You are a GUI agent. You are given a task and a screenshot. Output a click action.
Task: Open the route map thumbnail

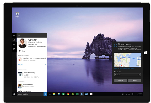[x=127, y=60]
